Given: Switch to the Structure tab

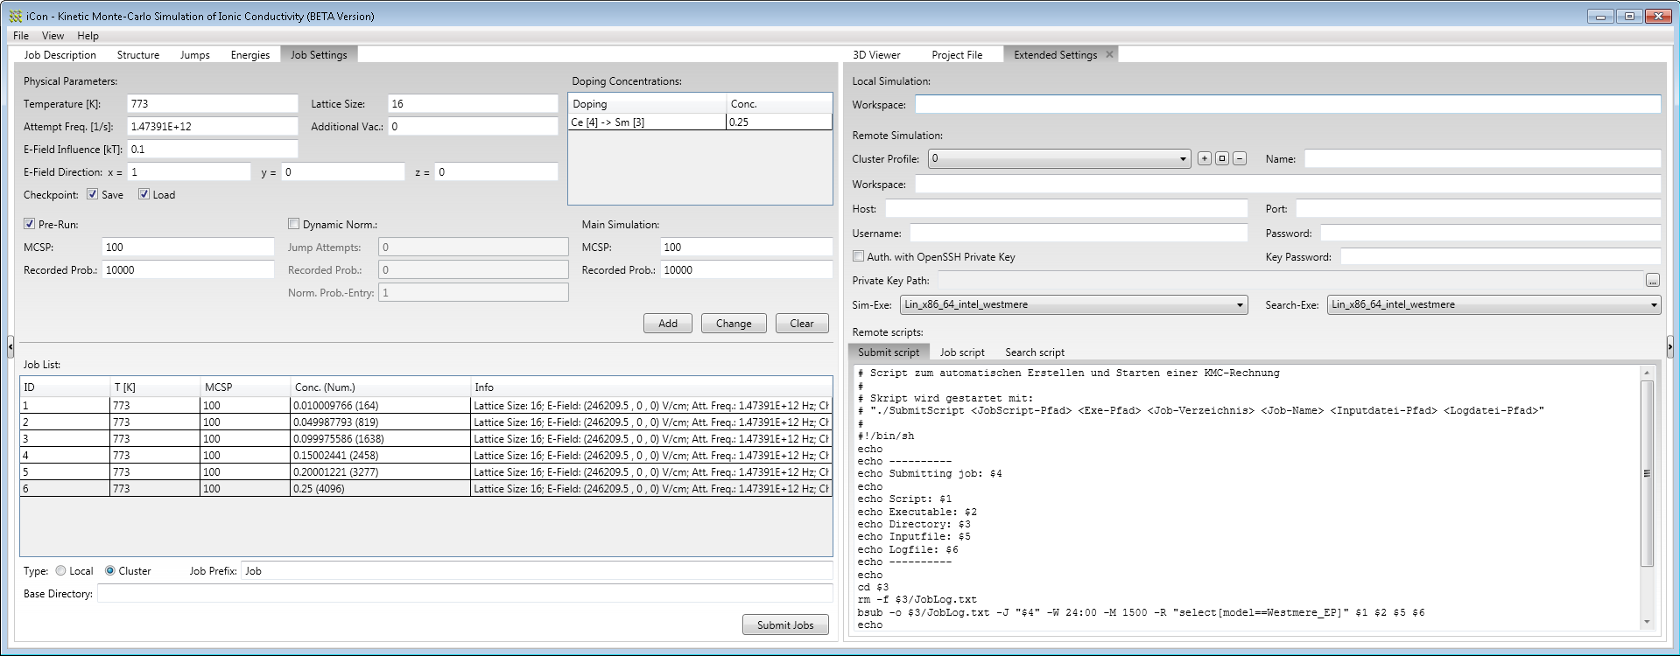Looking at the screenshot, I should point(138,54).
